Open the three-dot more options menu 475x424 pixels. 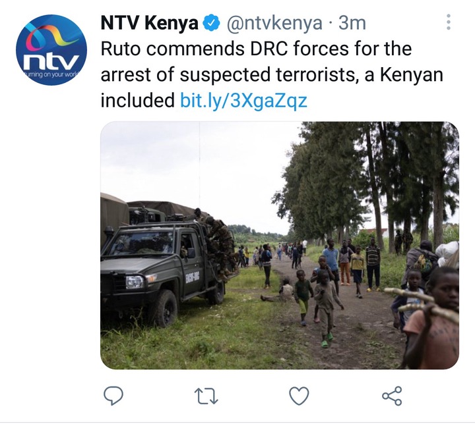[x=449, y=22]
